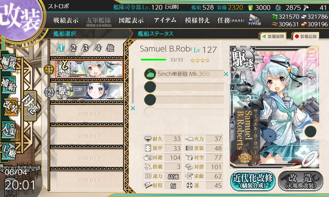Open the 編成 fleet composition icon

pos(9,63)
